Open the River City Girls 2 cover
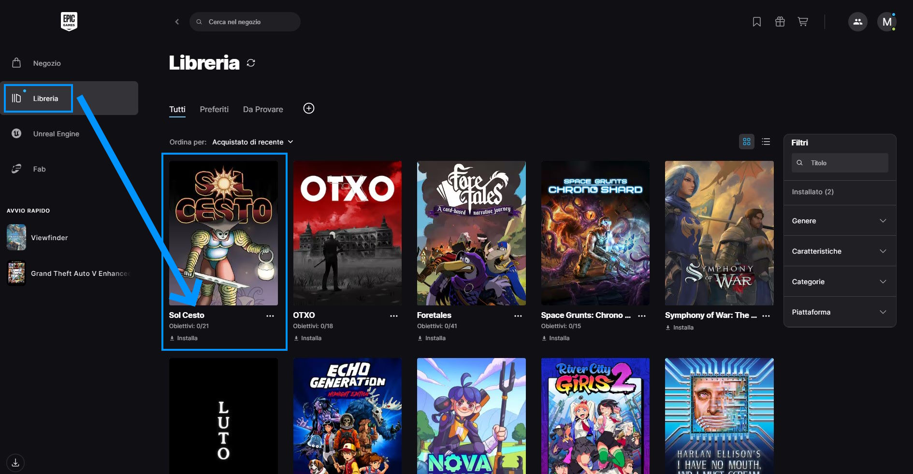 [x=595, y=416]
